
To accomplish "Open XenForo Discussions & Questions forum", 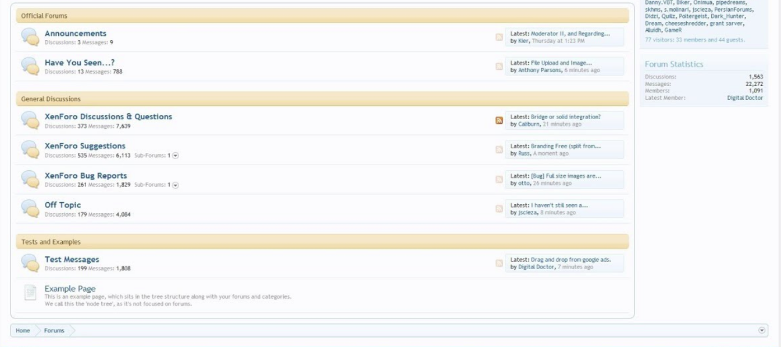I will 108,117.
